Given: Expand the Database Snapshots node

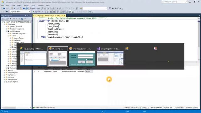Looking at the screenshot, I should coord(6,29).
